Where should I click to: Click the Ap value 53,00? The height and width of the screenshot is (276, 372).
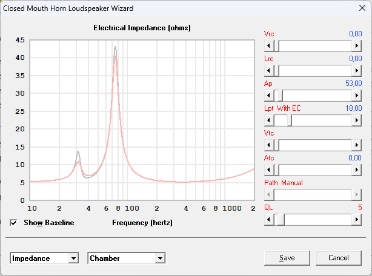[x=353, y=84]
